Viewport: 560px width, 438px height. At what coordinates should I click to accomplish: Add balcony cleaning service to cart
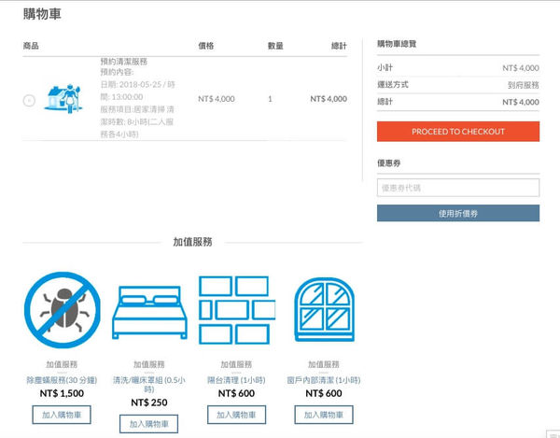(x=237, y=415)
